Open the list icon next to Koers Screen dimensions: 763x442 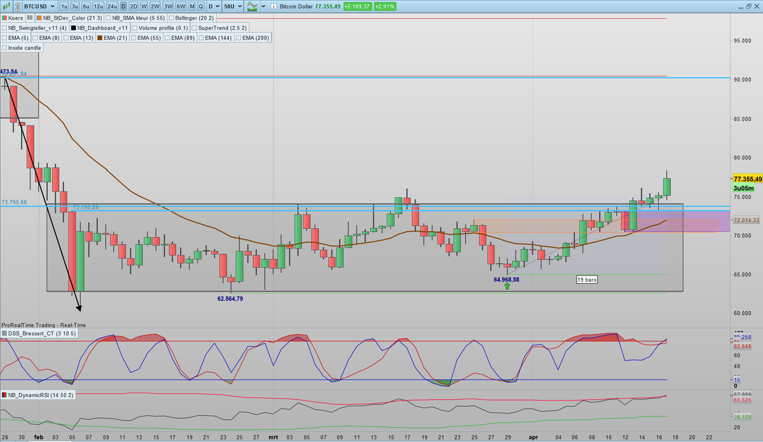29,18
